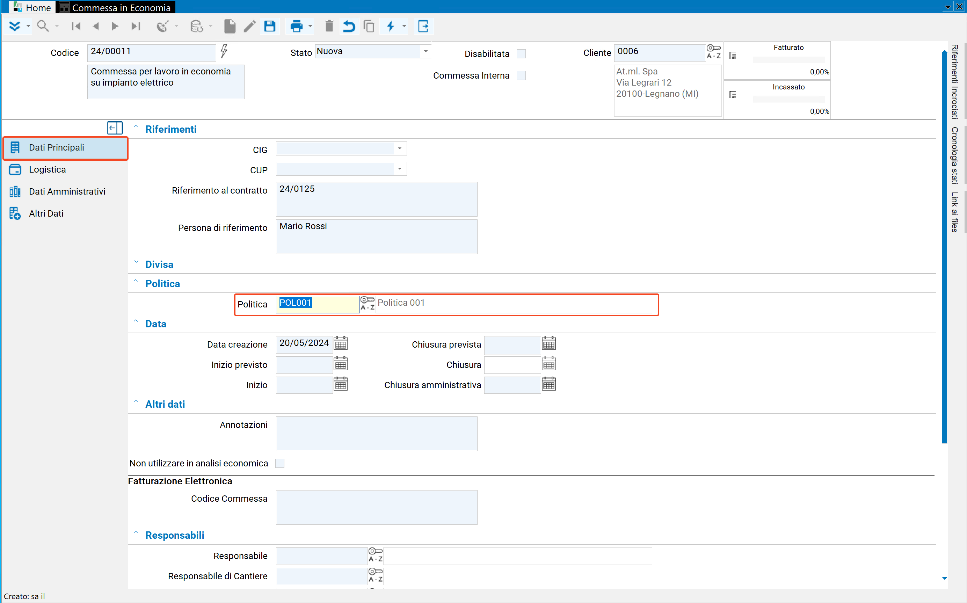This screenshot has width=967, height=603.
Task: Open the double-chevron menu in the toolbar
Action: pos(15,26)
